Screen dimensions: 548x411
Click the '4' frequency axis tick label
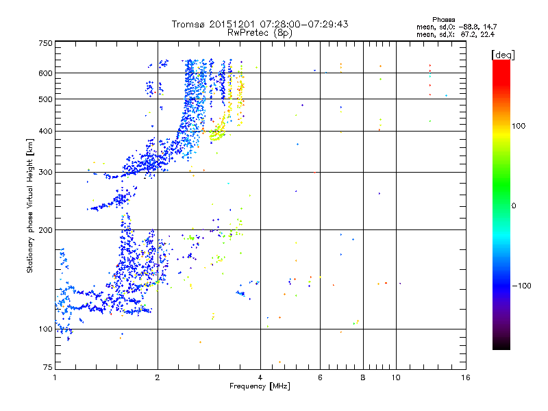260,377
